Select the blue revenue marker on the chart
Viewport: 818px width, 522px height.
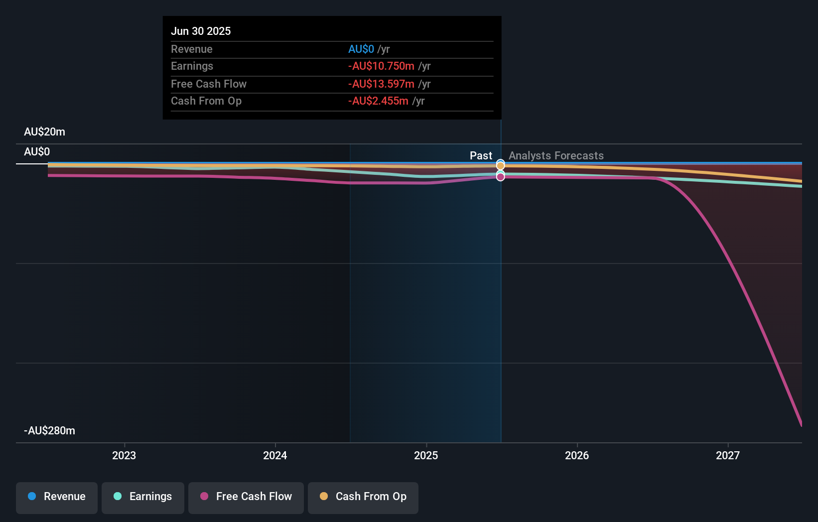tap(500, 163)
